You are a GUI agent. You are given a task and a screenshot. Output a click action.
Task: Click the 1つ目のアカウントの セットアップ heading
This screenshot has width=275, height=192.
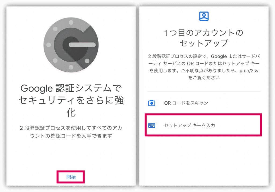click(x=204, y=38)
